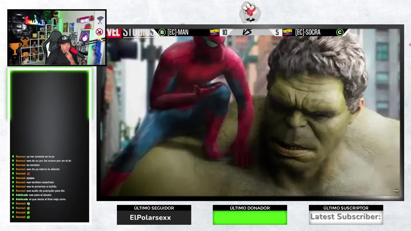411x231 pixels.
Task: Click the score 10 on scoreboard
Action: click(x=224, y=32)
